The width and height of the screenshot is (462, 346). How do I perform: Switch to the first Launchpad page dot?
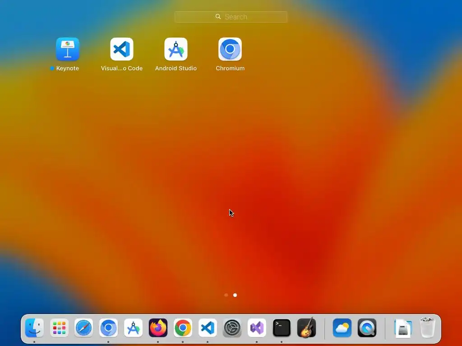pyautogui.click(x=226, y=295)
